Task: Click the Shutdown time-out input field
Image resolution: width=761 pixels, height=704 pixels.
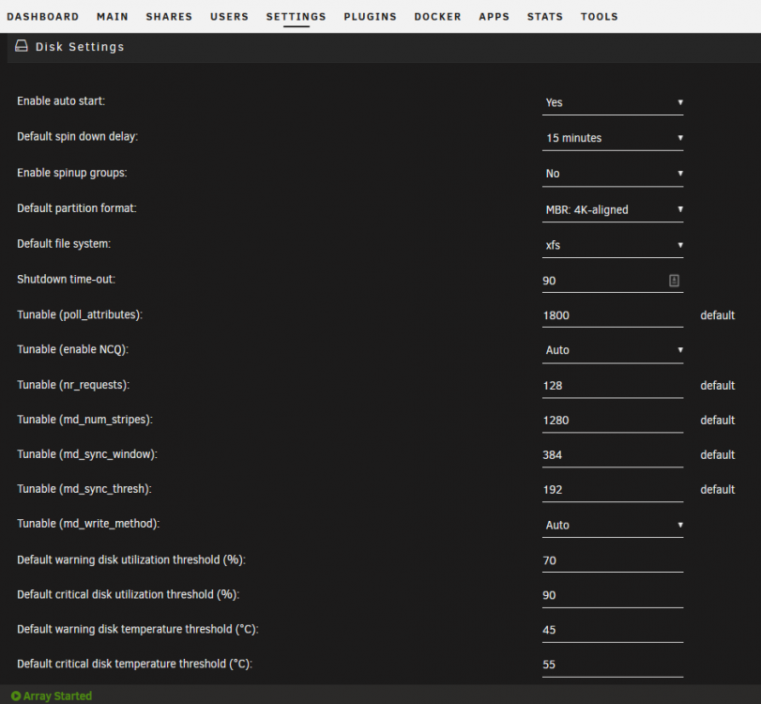Action: pos(613,281)
